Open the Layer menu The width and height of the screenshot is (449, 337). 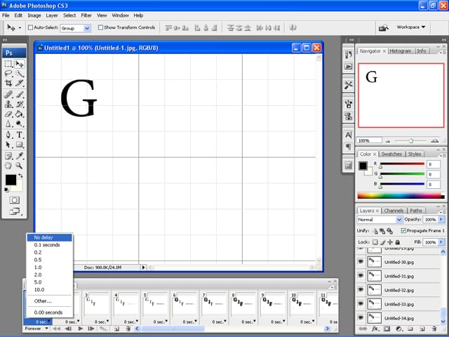tap(52, 15)
